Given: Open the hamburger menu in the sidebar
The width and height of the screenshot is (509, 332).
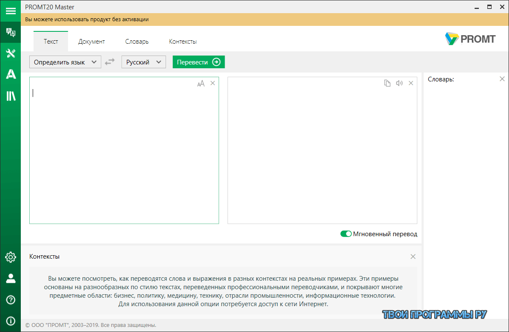Looking at the screenshot, I should pos(10,11).
